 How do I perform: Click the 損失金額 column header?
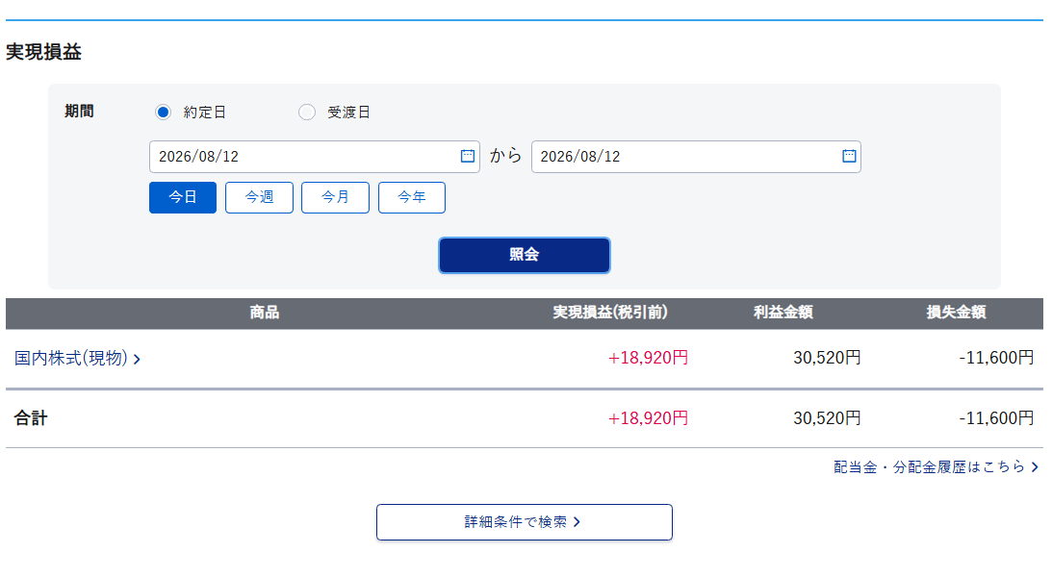click(956, 312)
